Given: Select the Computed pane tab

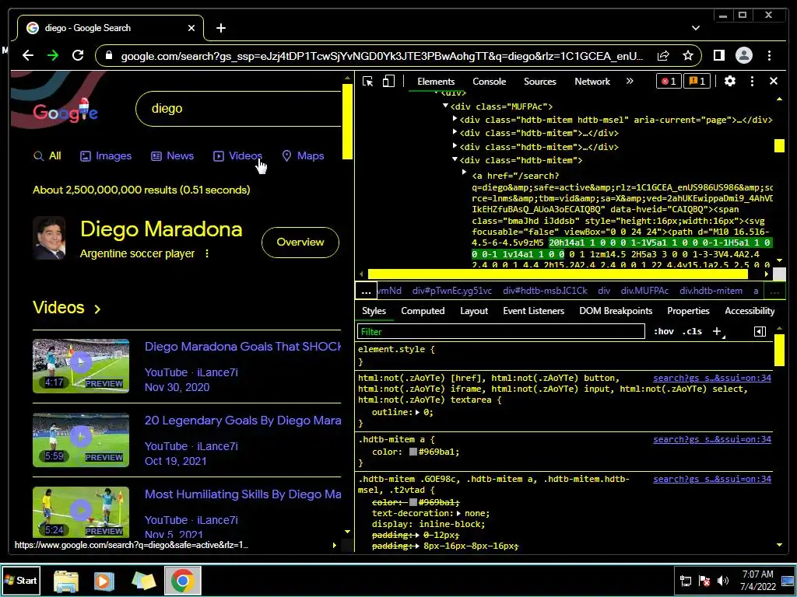Looking at the screenshot, I should [x=423, y=311].
